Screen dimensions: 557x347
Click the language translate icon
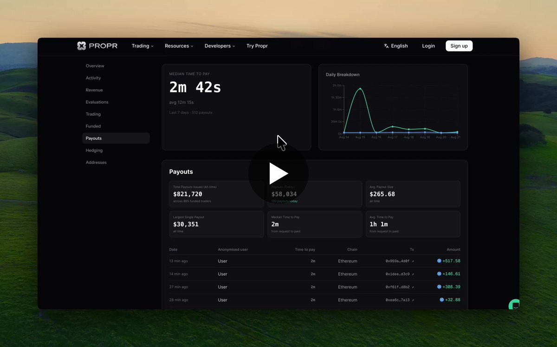[386, 46]
